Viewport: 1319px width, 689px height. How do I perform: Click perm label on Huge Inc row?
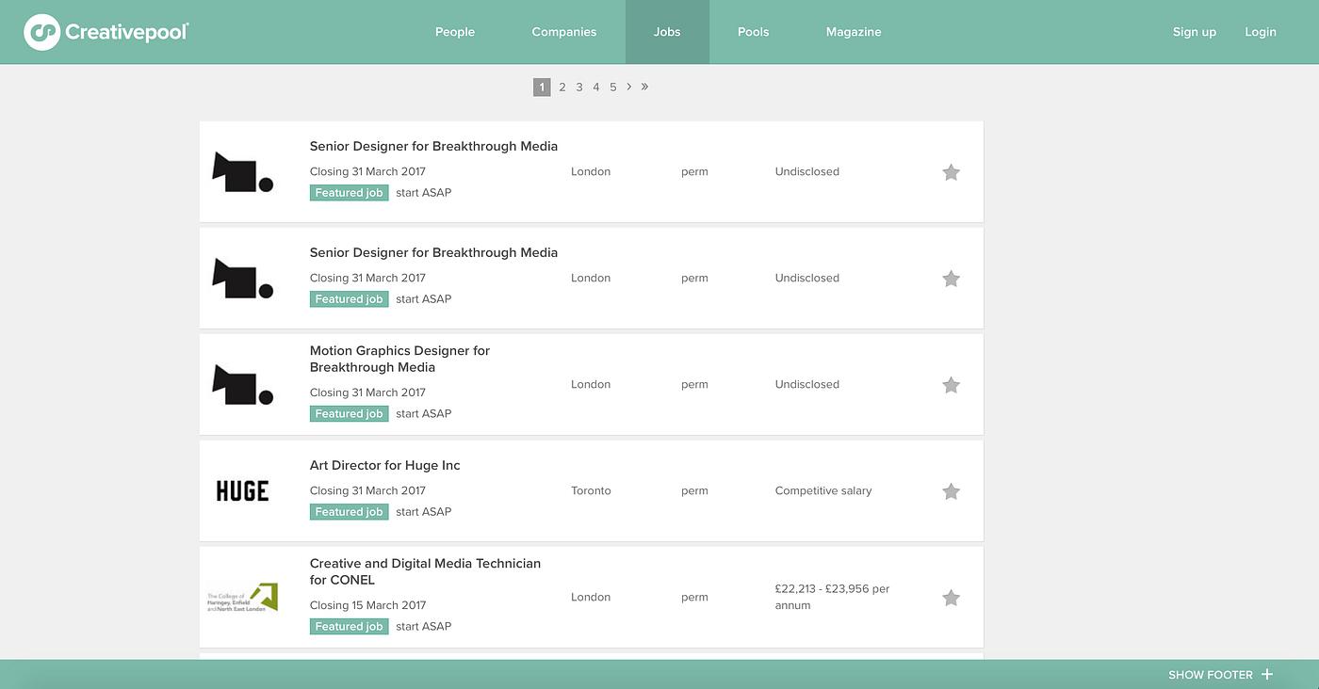pos(694,490)
